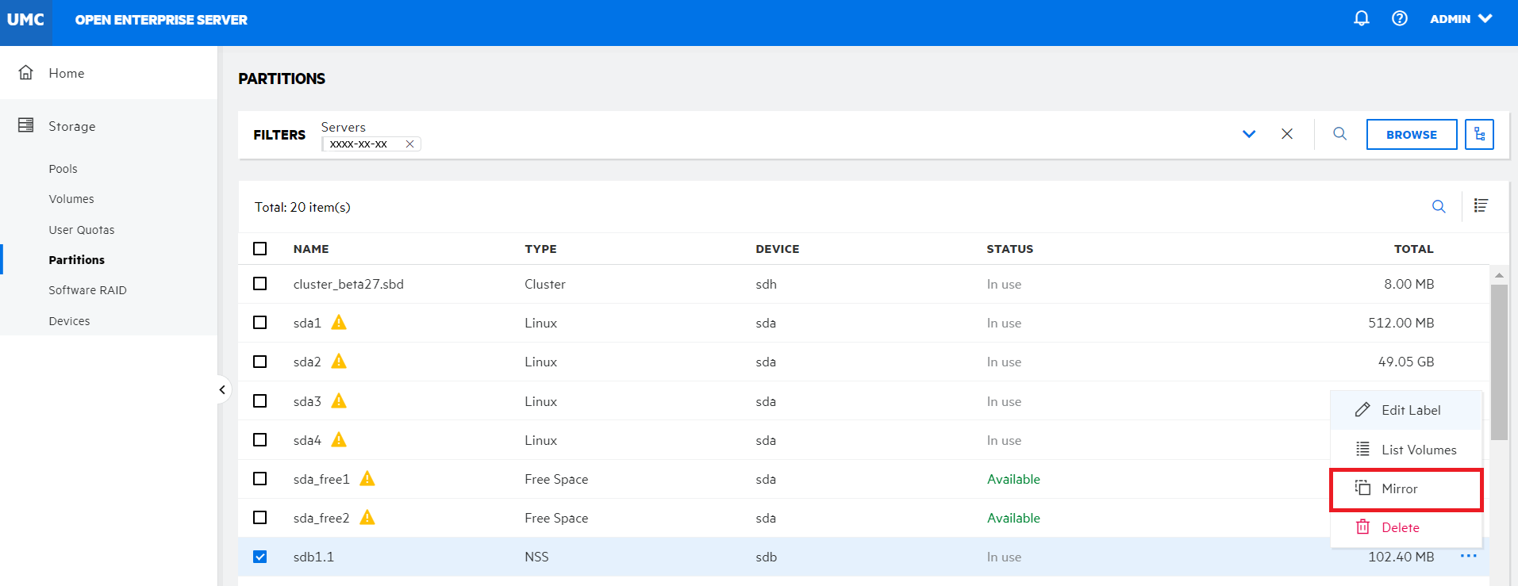Go to Software RAID page

point(87,290)
